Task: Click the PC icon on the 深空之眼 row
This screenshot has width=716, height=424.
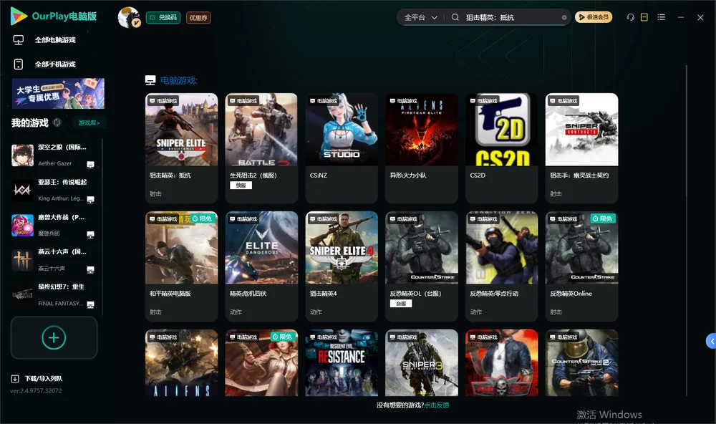Action: pos(90,165)
